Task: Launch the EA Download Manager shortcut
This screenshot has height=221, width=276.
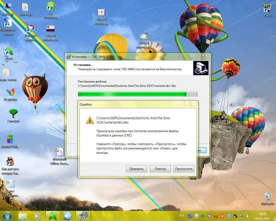Action: pos(51,11)
